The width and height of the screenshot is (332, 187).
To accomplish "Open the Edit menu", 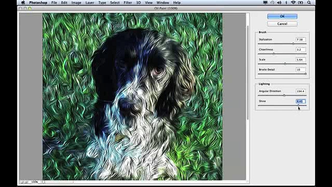I will tap(64, 3).
